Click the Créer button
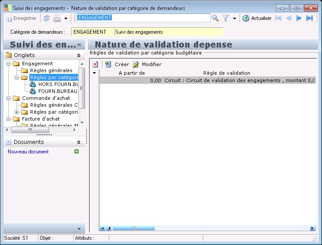 pyautogui.click(x=117, y=64)
